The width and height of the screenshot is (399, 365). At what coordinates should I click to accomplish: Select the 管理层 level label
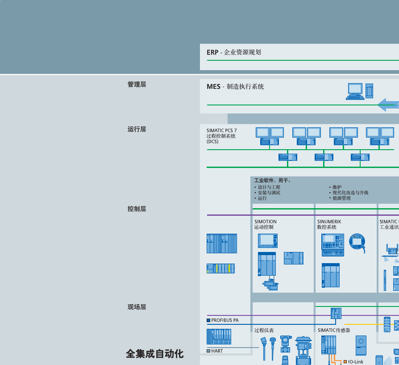(x=137, y=84)
